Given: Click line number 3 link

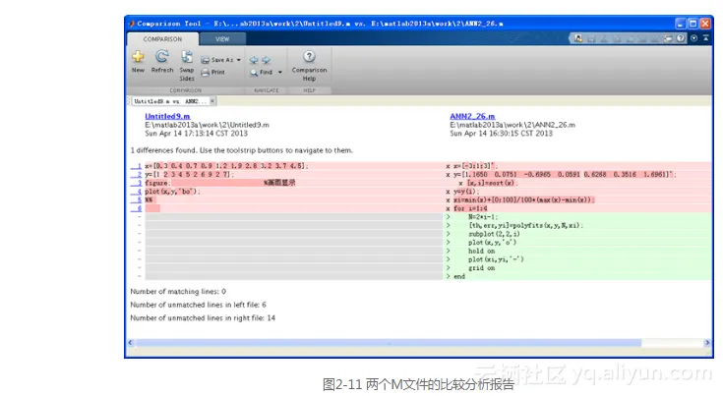Looking at the screenshot, I should tap(137, 183).
